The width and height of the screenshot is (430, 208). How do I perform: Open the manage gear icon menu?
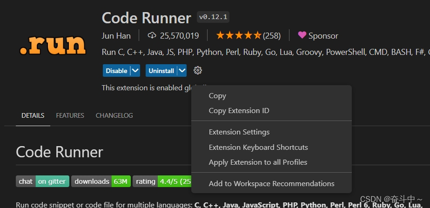point(197,71)
